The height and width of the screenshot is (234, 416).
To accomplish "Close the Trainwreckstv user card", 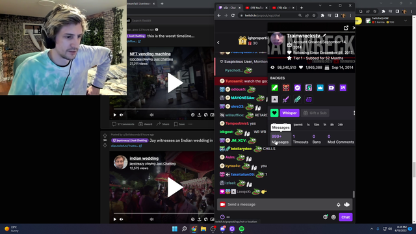I will (x=354, y=28).
